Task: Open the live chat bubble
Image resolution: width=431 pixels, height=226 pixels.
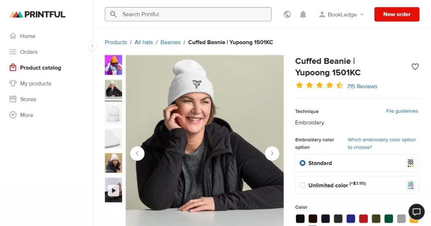Action: point(417,212)
